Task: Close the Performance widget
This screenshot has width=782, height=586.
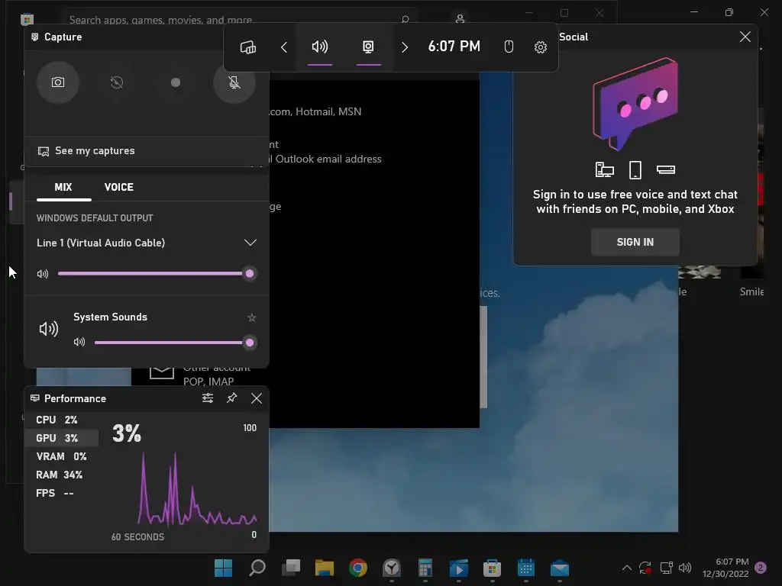Action: point(257,398)
